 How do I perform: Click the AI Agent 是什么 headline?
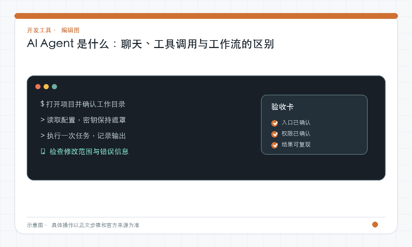[x=150, y=44]
